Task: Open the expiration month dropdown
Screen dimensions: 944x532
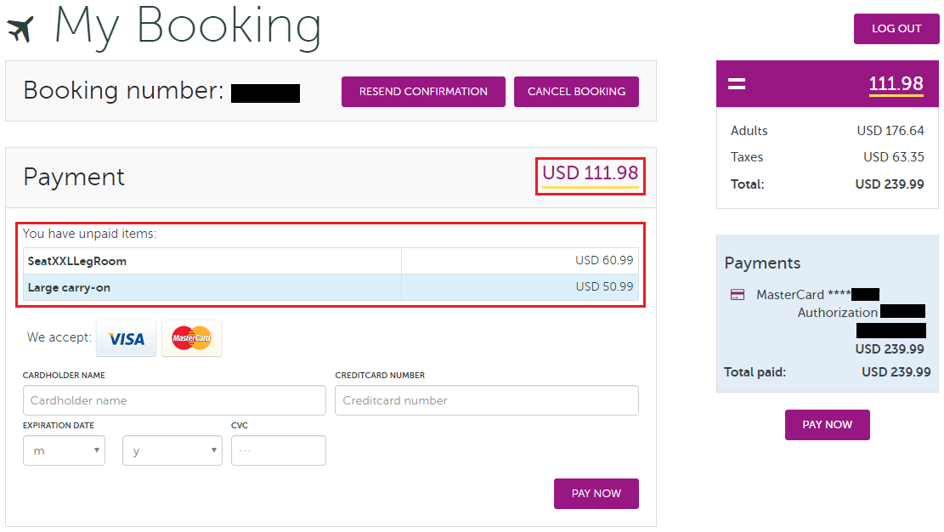Action: tap(64, 450)
